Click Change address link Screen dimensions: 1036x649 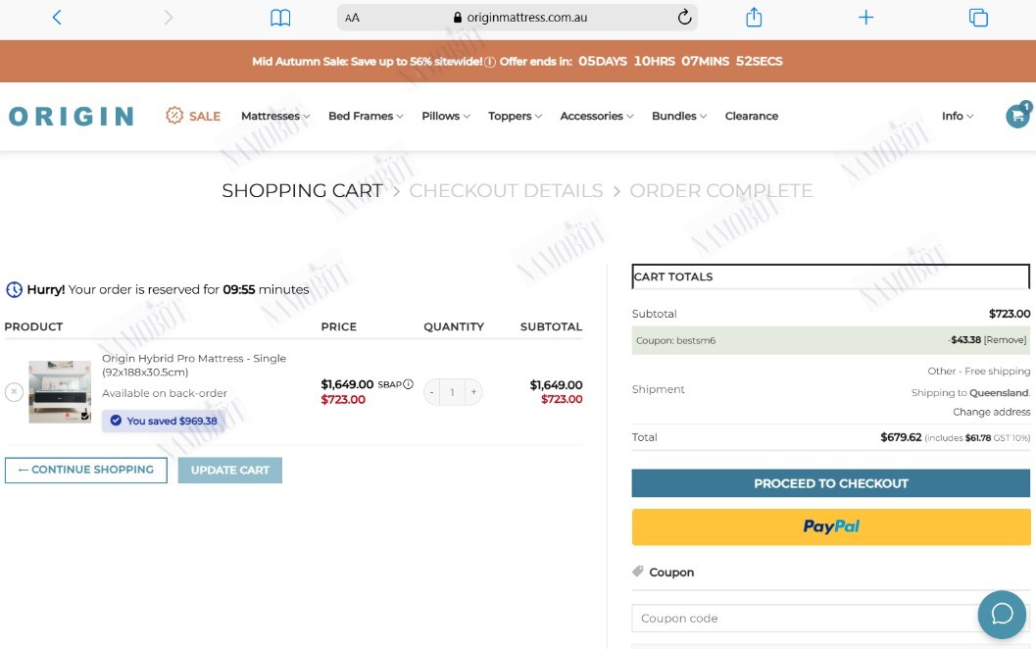[991, 412]
